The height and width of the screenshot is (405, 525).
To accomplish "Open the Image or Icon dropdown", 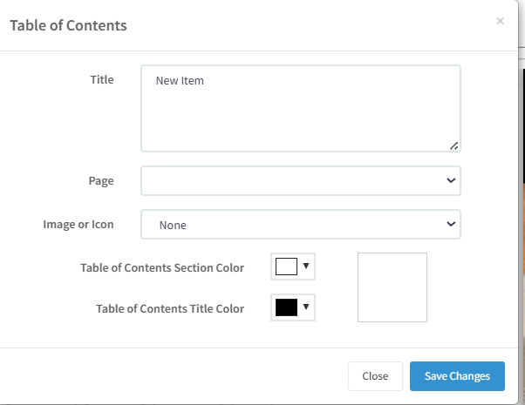I will coord(300,225).
